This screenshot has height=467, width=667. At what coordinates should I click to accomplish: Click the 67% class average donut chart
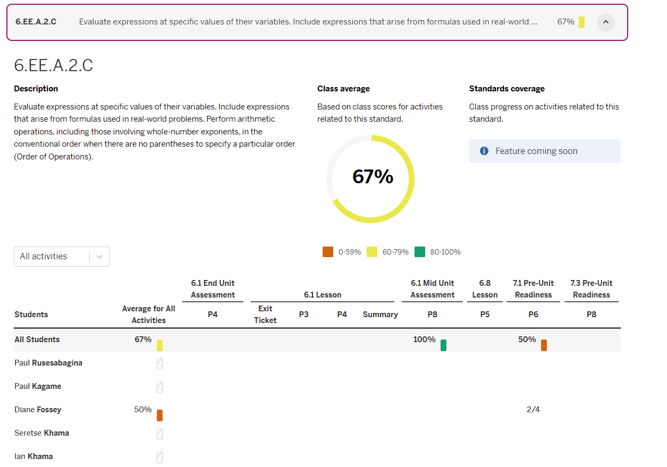tap(370, 178)
